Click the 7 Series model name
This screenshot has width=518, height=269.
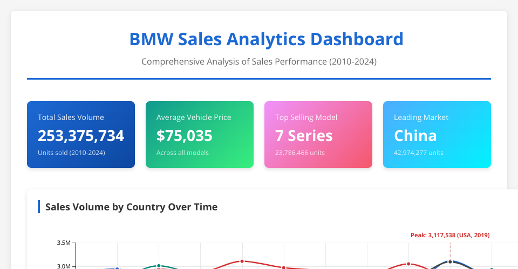(304, 136)
